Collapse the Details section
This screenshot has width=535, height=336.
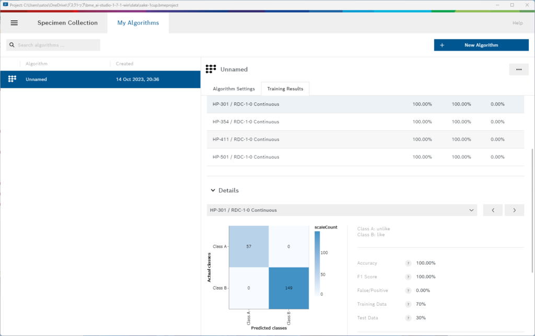(213, 191)
